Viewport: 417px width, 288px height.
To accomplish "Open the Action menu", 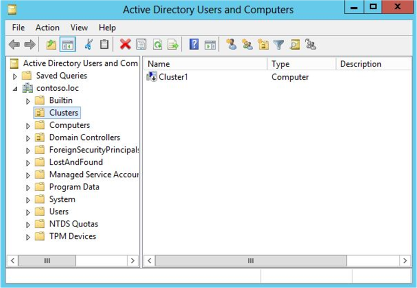I will click(47, 28).
